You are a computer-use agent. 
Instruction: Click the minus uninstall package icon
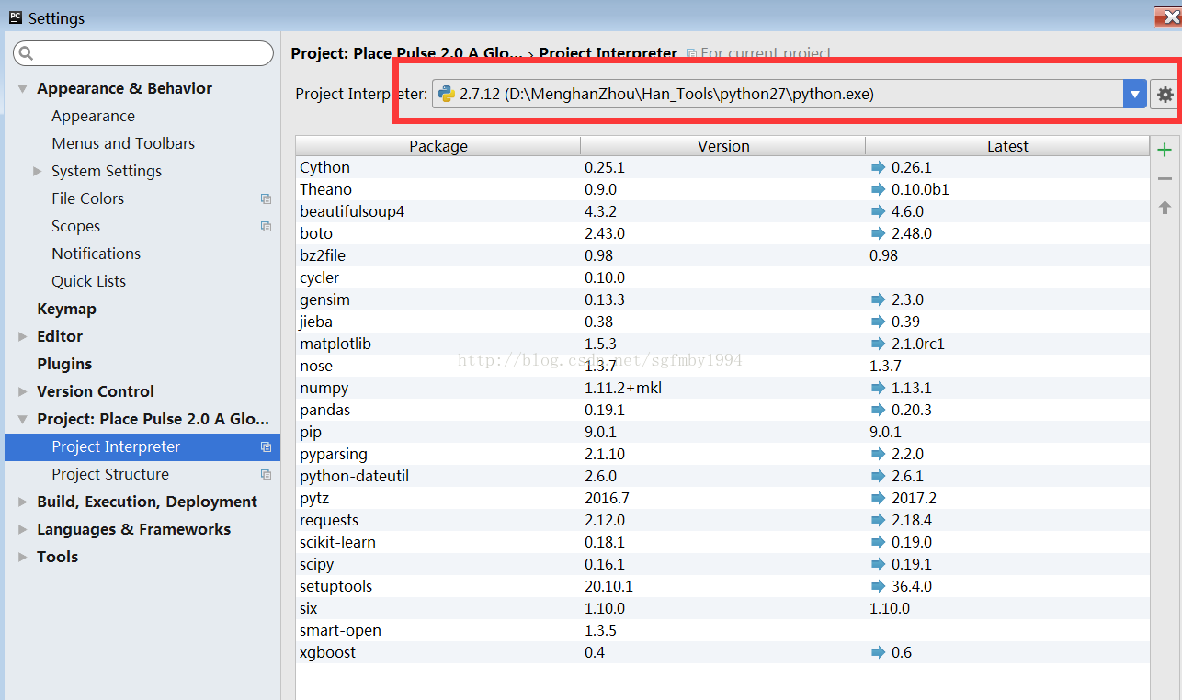(1165, 178)
